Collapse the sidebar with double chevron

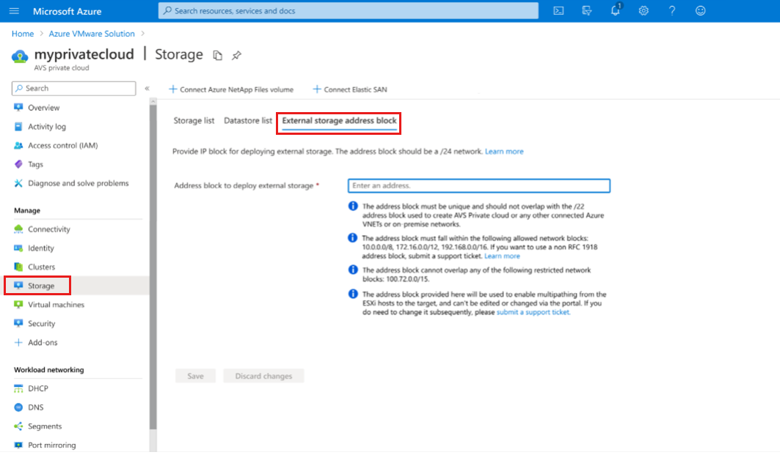pyautogui.click(x=147, y=89)
